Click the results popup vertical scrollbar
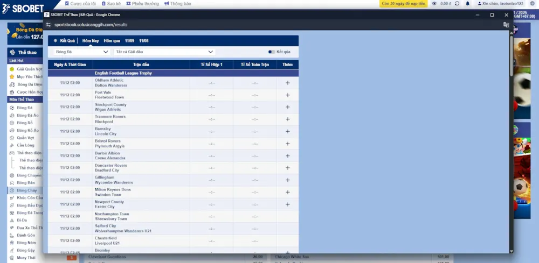The image size is (539, 263). (512, 108)
